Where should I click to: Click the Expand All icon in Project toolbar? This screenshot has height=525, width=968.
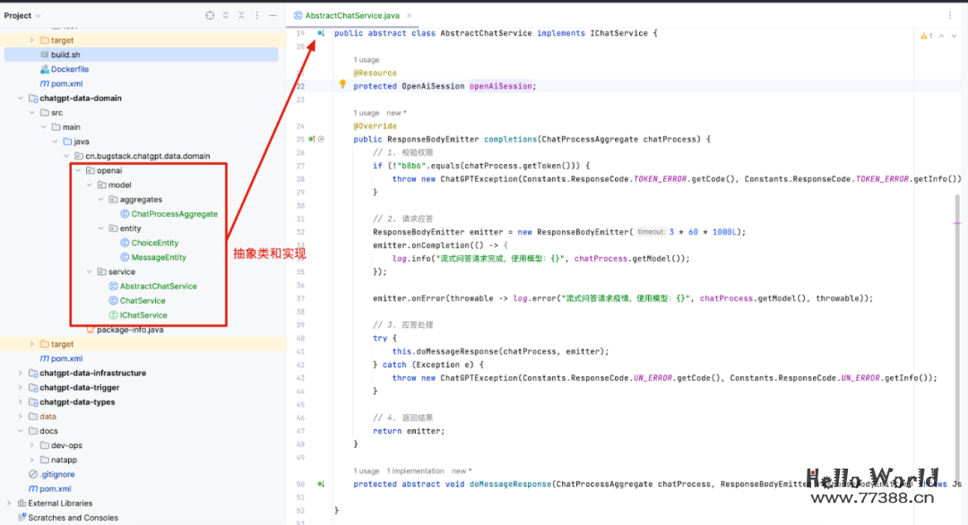tap(226, 15)
